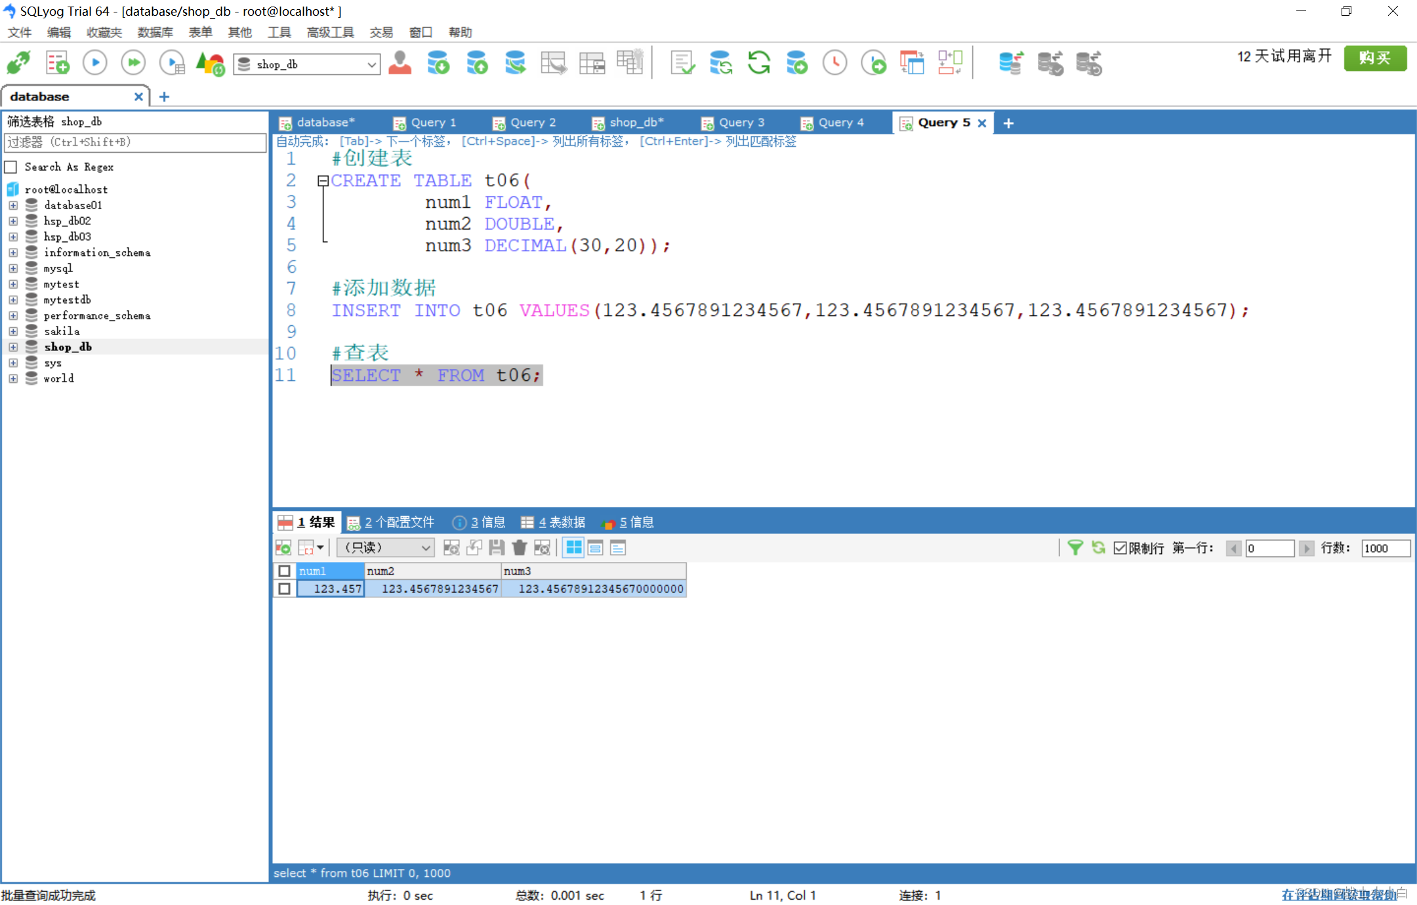The height and width of the screenshot is (905, 1417).
Task: Add a new query tab
Action: click(1008, 123)
